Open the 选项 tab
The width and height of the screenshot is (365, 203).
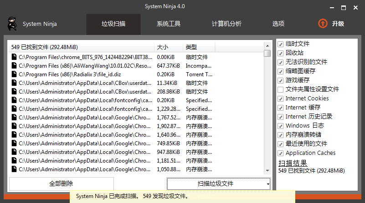click(x=278, y=24)
